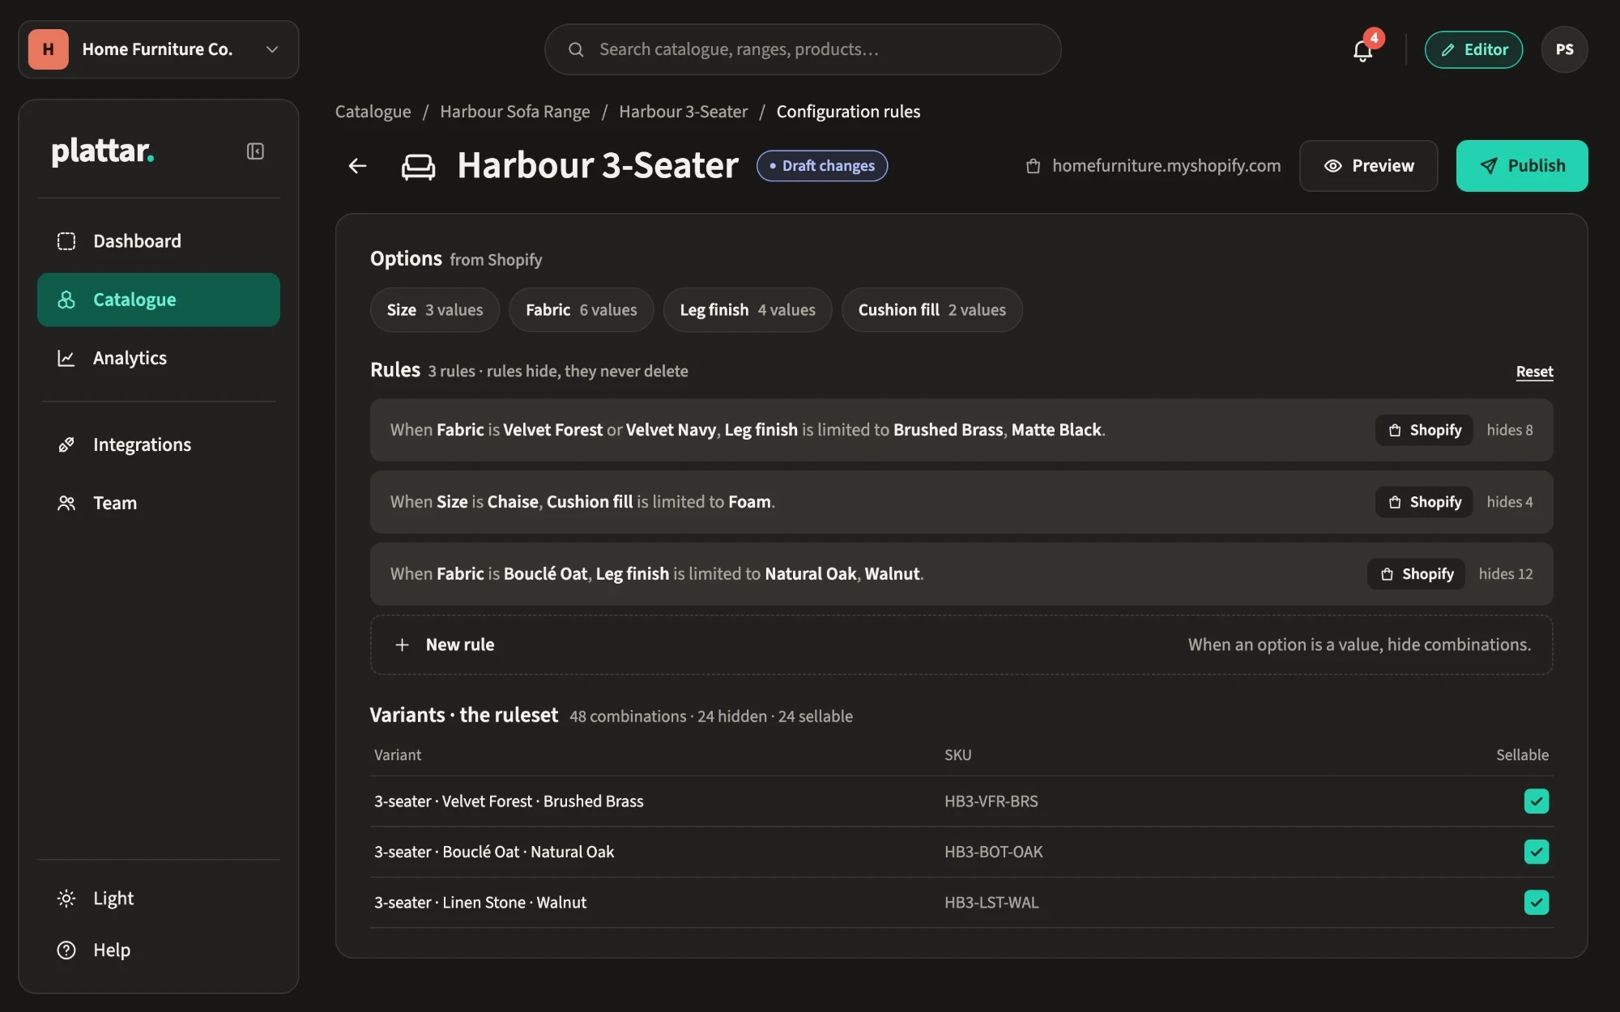Image resolution: width=1620 pixels, height=1012 pixels.
Task: Click the sofa icon next to the title
Action: (419, 166)
